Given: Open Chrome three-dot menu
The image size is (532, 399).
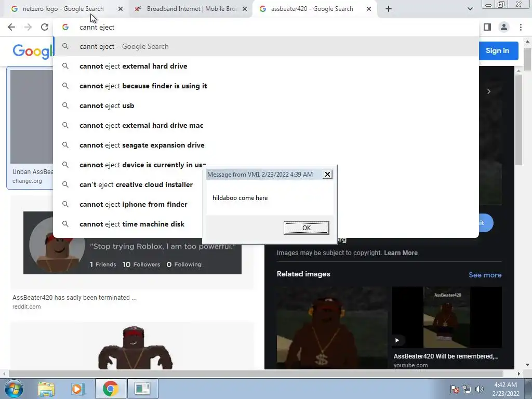Looking at the screenshot, I should point(521,27).
